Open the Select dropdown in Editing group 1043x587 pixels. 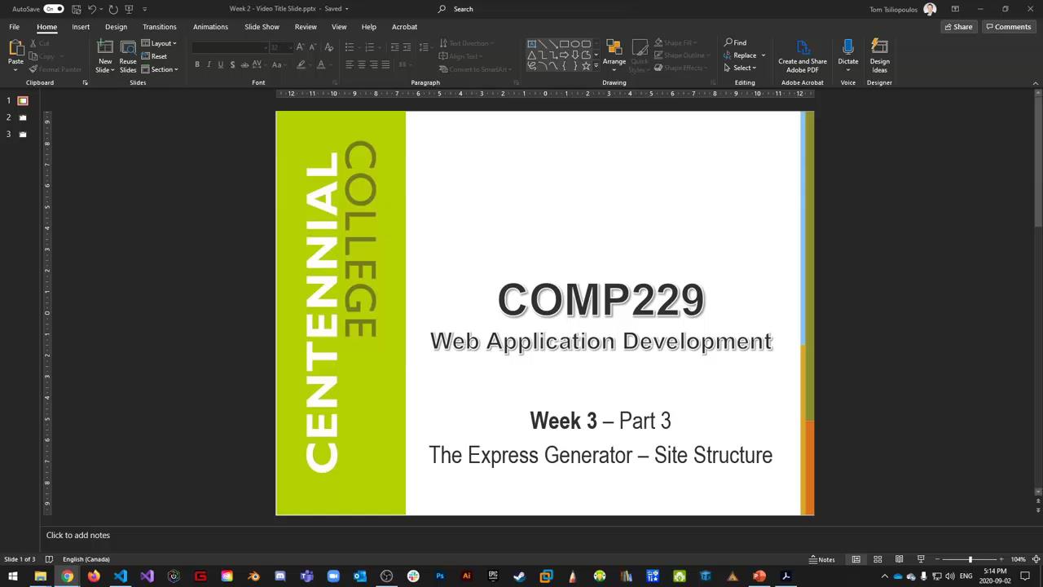coord(743,68)
